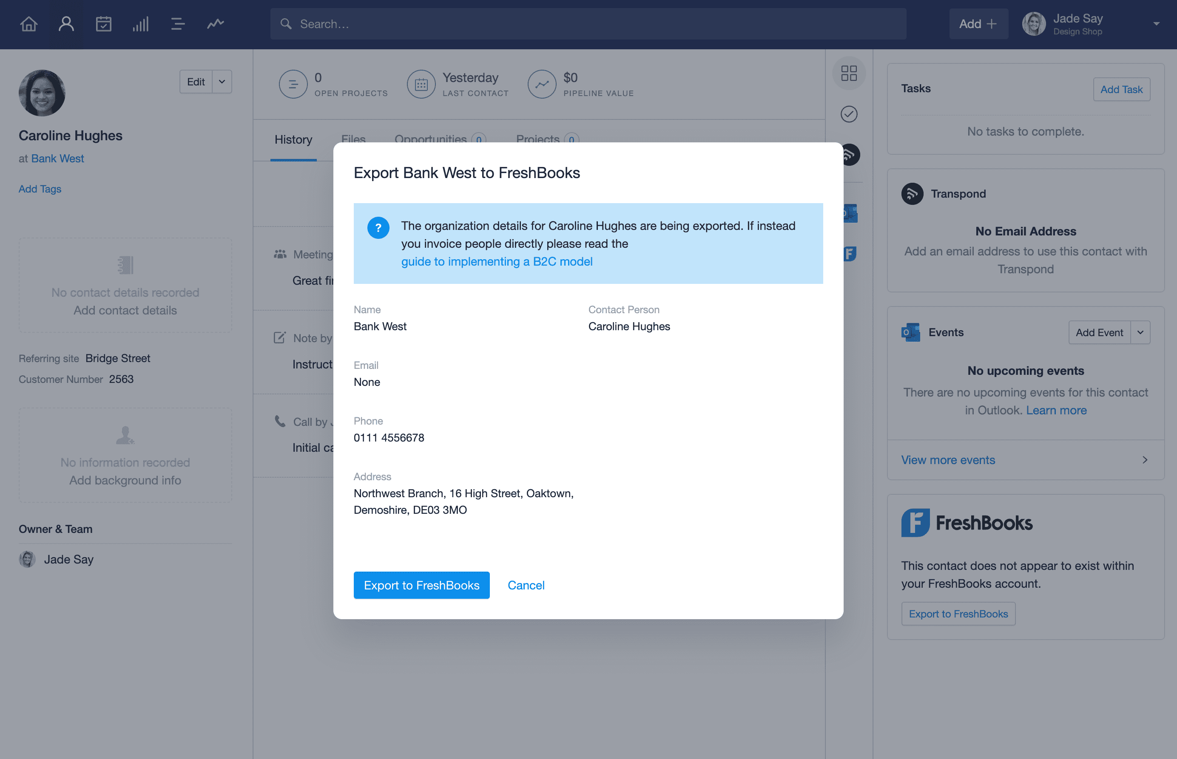Image resolution: width=1177 pixels, height=759 pixels.
Task: Click the Reports bar chart icon in navbar
Action: point(140,23)
